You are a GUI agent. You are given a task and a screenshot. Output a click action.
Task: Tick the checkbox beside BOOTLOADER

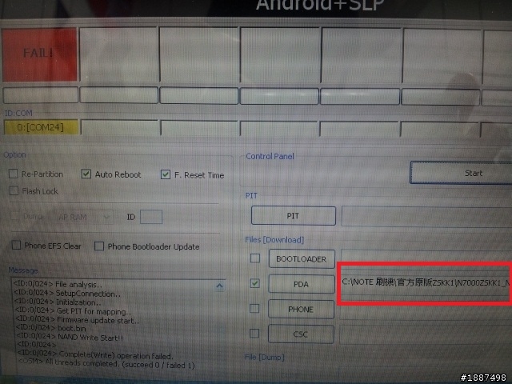tap(255, 258)
